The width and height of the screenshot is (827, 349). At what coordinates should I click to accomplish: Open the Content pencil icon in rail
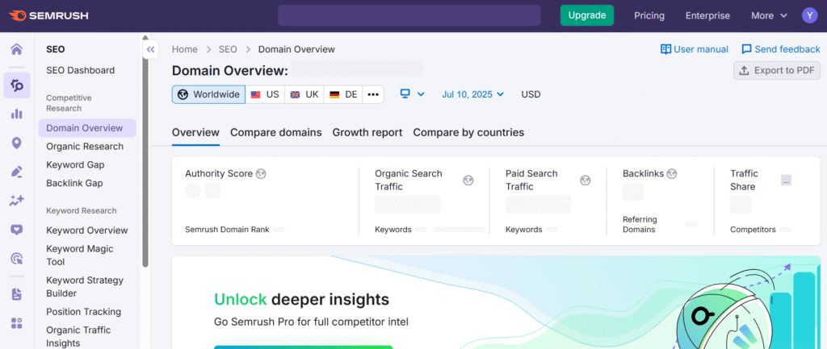[16, 172]
